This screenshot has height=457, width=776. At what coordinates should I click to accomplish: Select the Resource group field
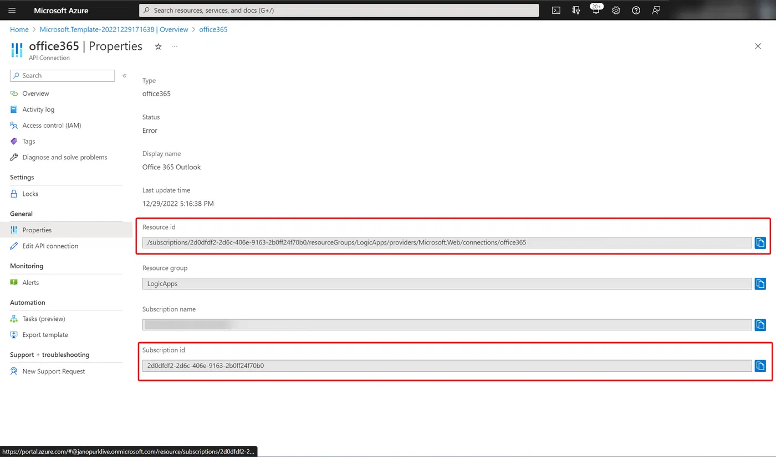point(447,284)
